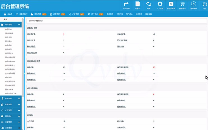
Task: Follow the 未确认订单 link
Action: tap(121, 34)
